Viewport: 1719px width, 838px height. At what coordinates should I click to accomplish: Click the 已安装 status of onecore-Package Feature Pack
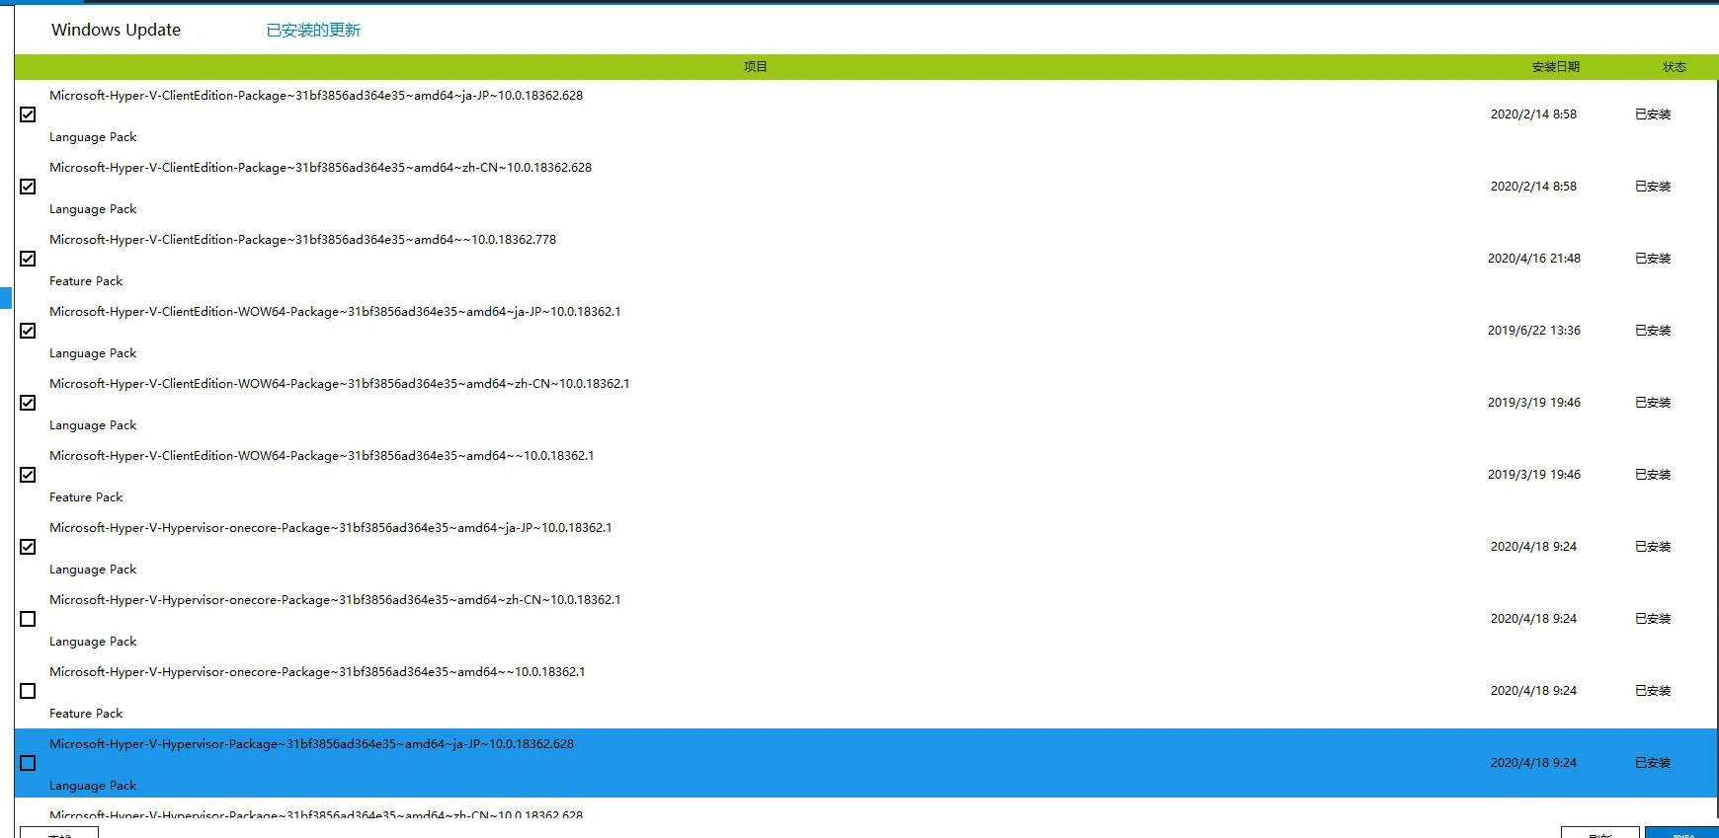[x=1653, y=691]
